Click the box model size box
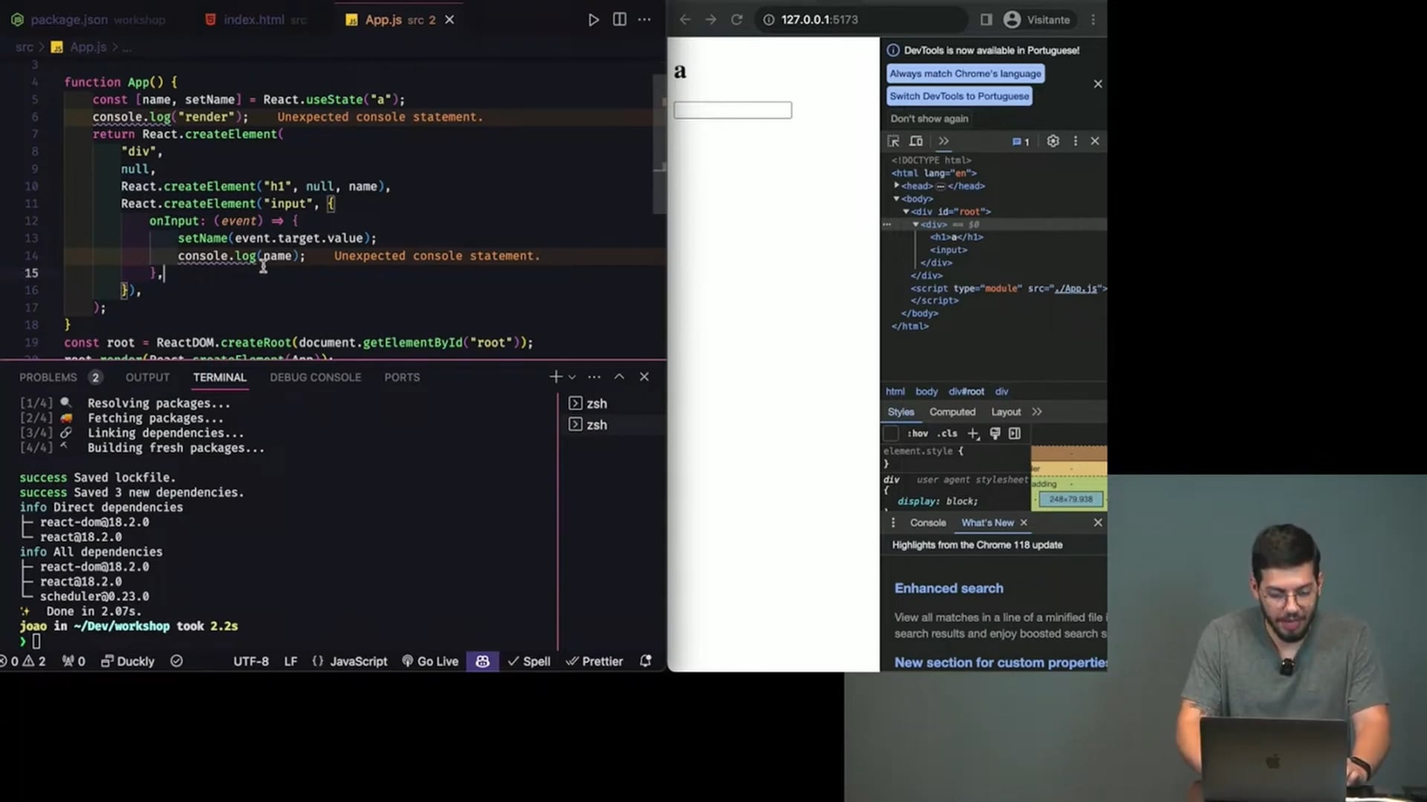The image size is (1427, 802). pos(1071,499)
